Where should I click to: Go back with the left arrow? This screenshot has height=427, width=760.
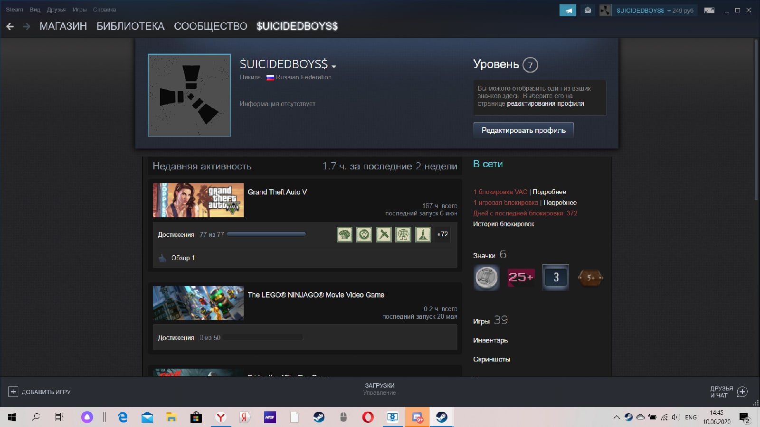tap(10, 27)
